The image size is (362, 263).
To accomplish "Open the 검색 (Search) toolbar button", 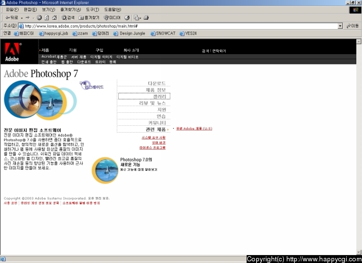I will click(68, 17).
